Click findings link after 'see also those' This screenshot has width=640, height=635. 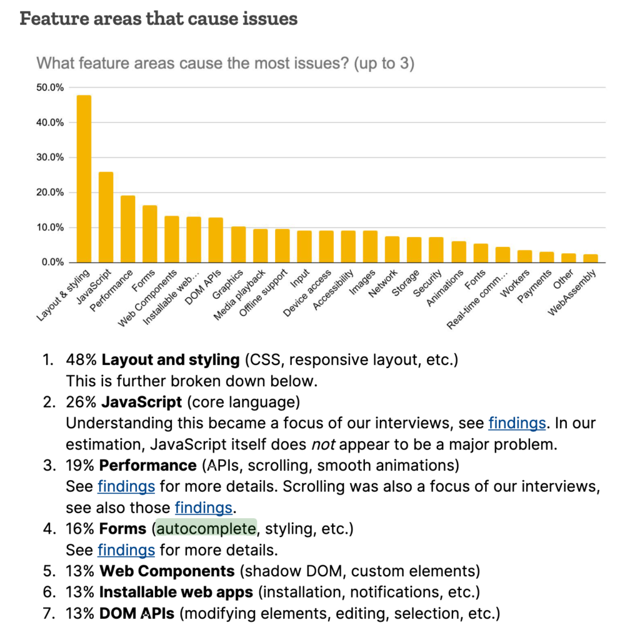point(203,507)
